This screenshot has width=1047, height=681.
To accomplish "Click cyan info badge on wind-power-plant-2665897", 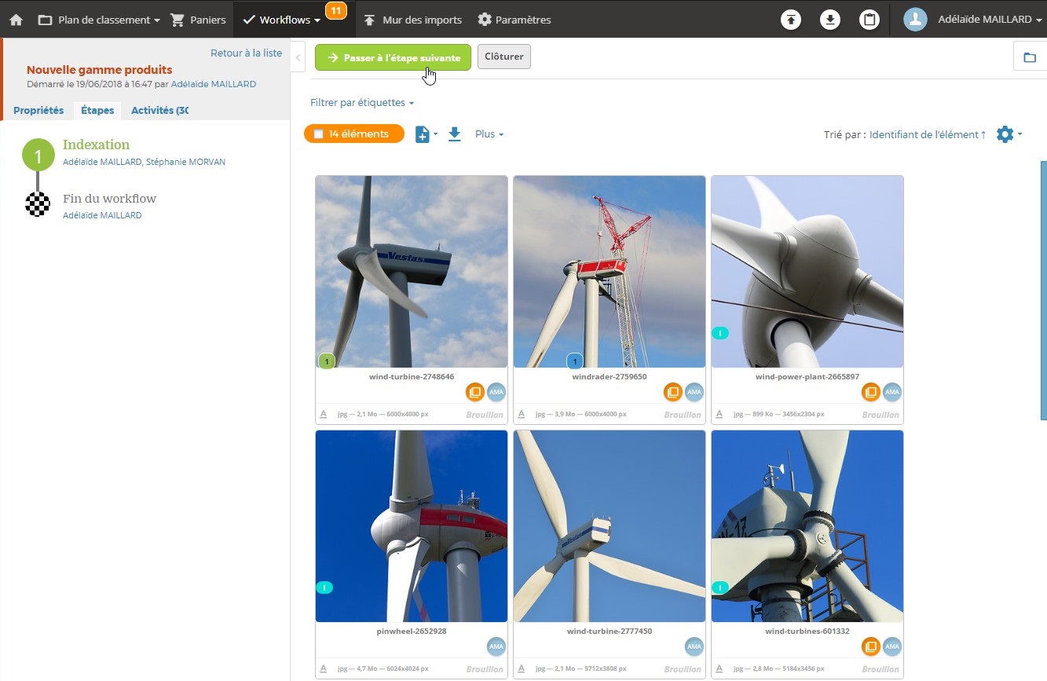I will click(720, 333).
